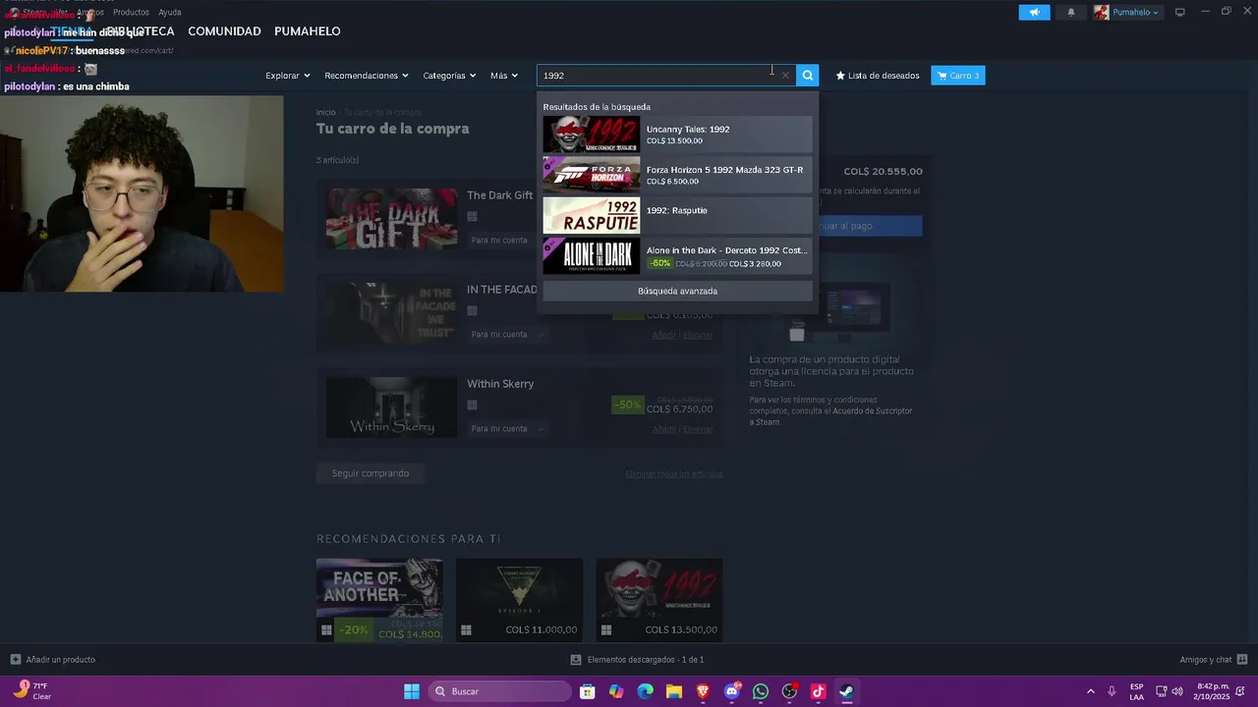
Task: Click the taskbar Buscar search box
Action: (501, 691)
